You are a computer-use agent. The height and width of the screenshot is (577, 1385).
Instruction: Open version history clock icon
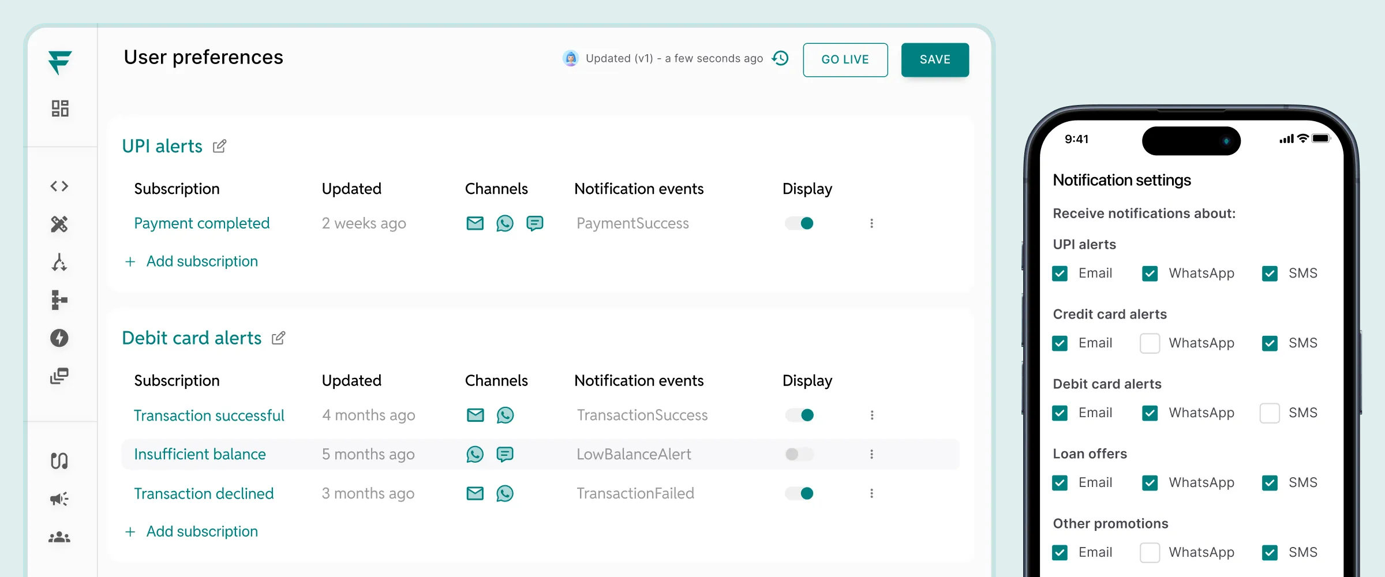coord(780,58)
